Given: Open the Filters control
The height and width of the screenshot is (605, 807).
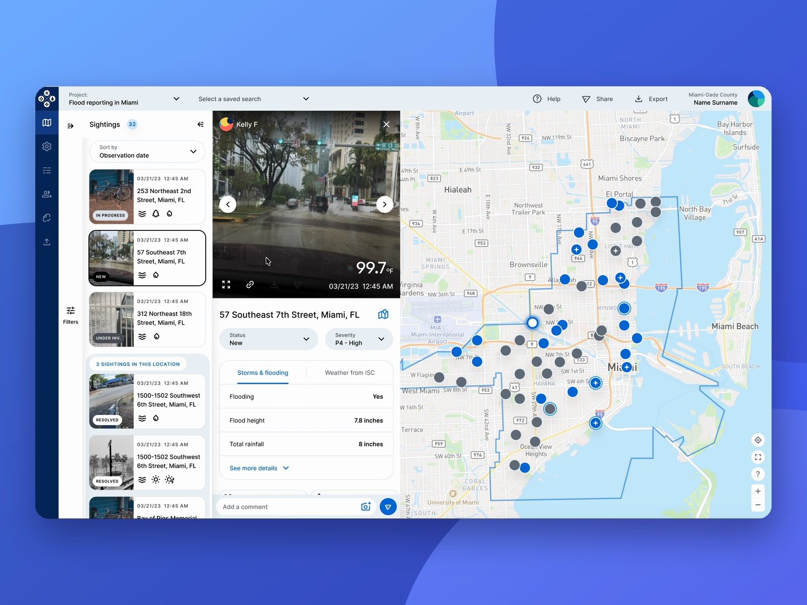Looking at the screenshot, I should pos(71,315).
